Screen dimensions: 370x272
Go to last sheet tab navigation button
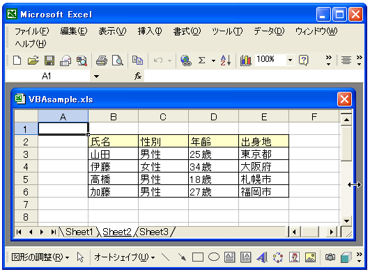54,232
